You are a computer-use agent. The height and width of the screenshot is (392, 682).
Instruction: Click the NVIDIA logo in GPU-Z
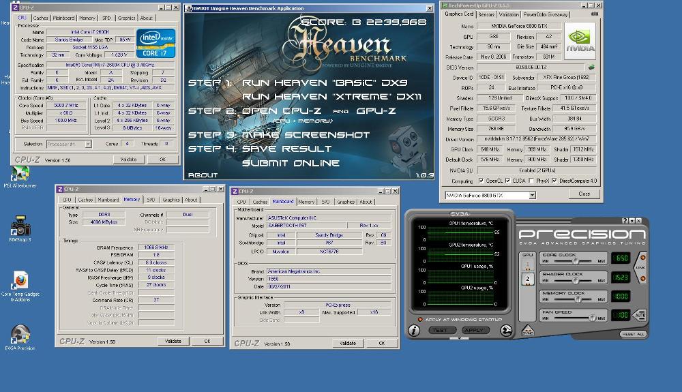click(580, 42)
